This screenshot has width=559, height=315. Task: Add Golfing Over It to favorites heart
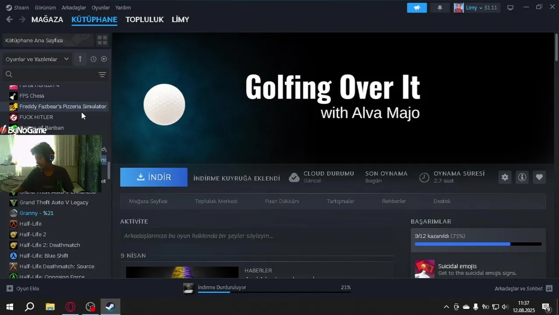click(x=539, y=177)
